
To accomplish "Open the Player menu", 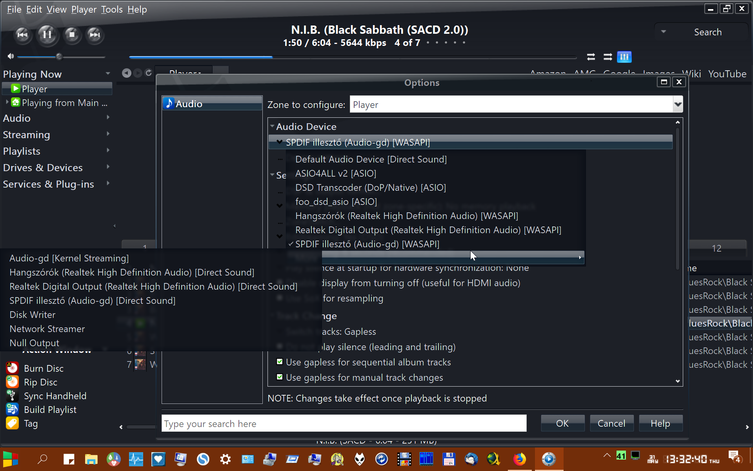I will coord(84,9).
